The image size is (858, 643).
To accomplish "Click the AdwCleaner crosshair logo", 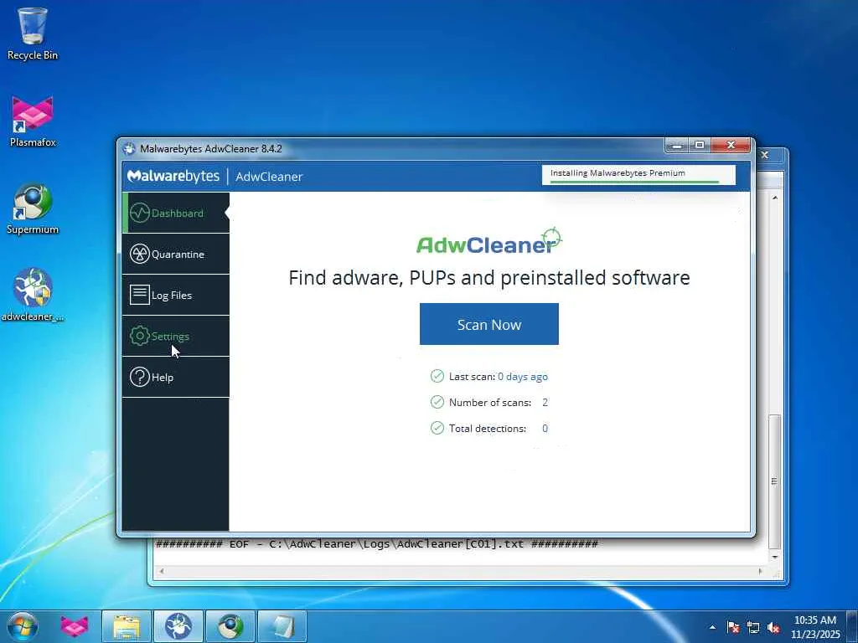I will tap(488, 242).
